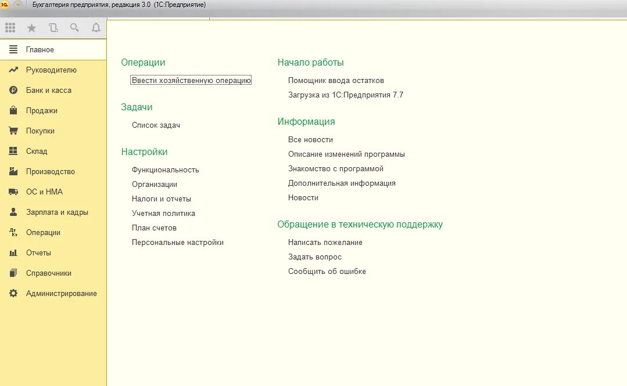Open Описание изменений программы
The width and height of the screenshot is (627, 386).
coord(346,154)
